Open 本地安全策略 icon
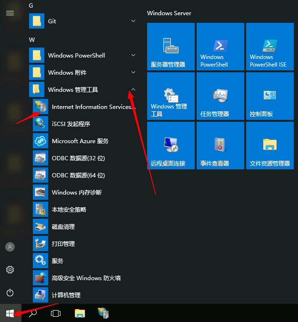 point(40,209)
